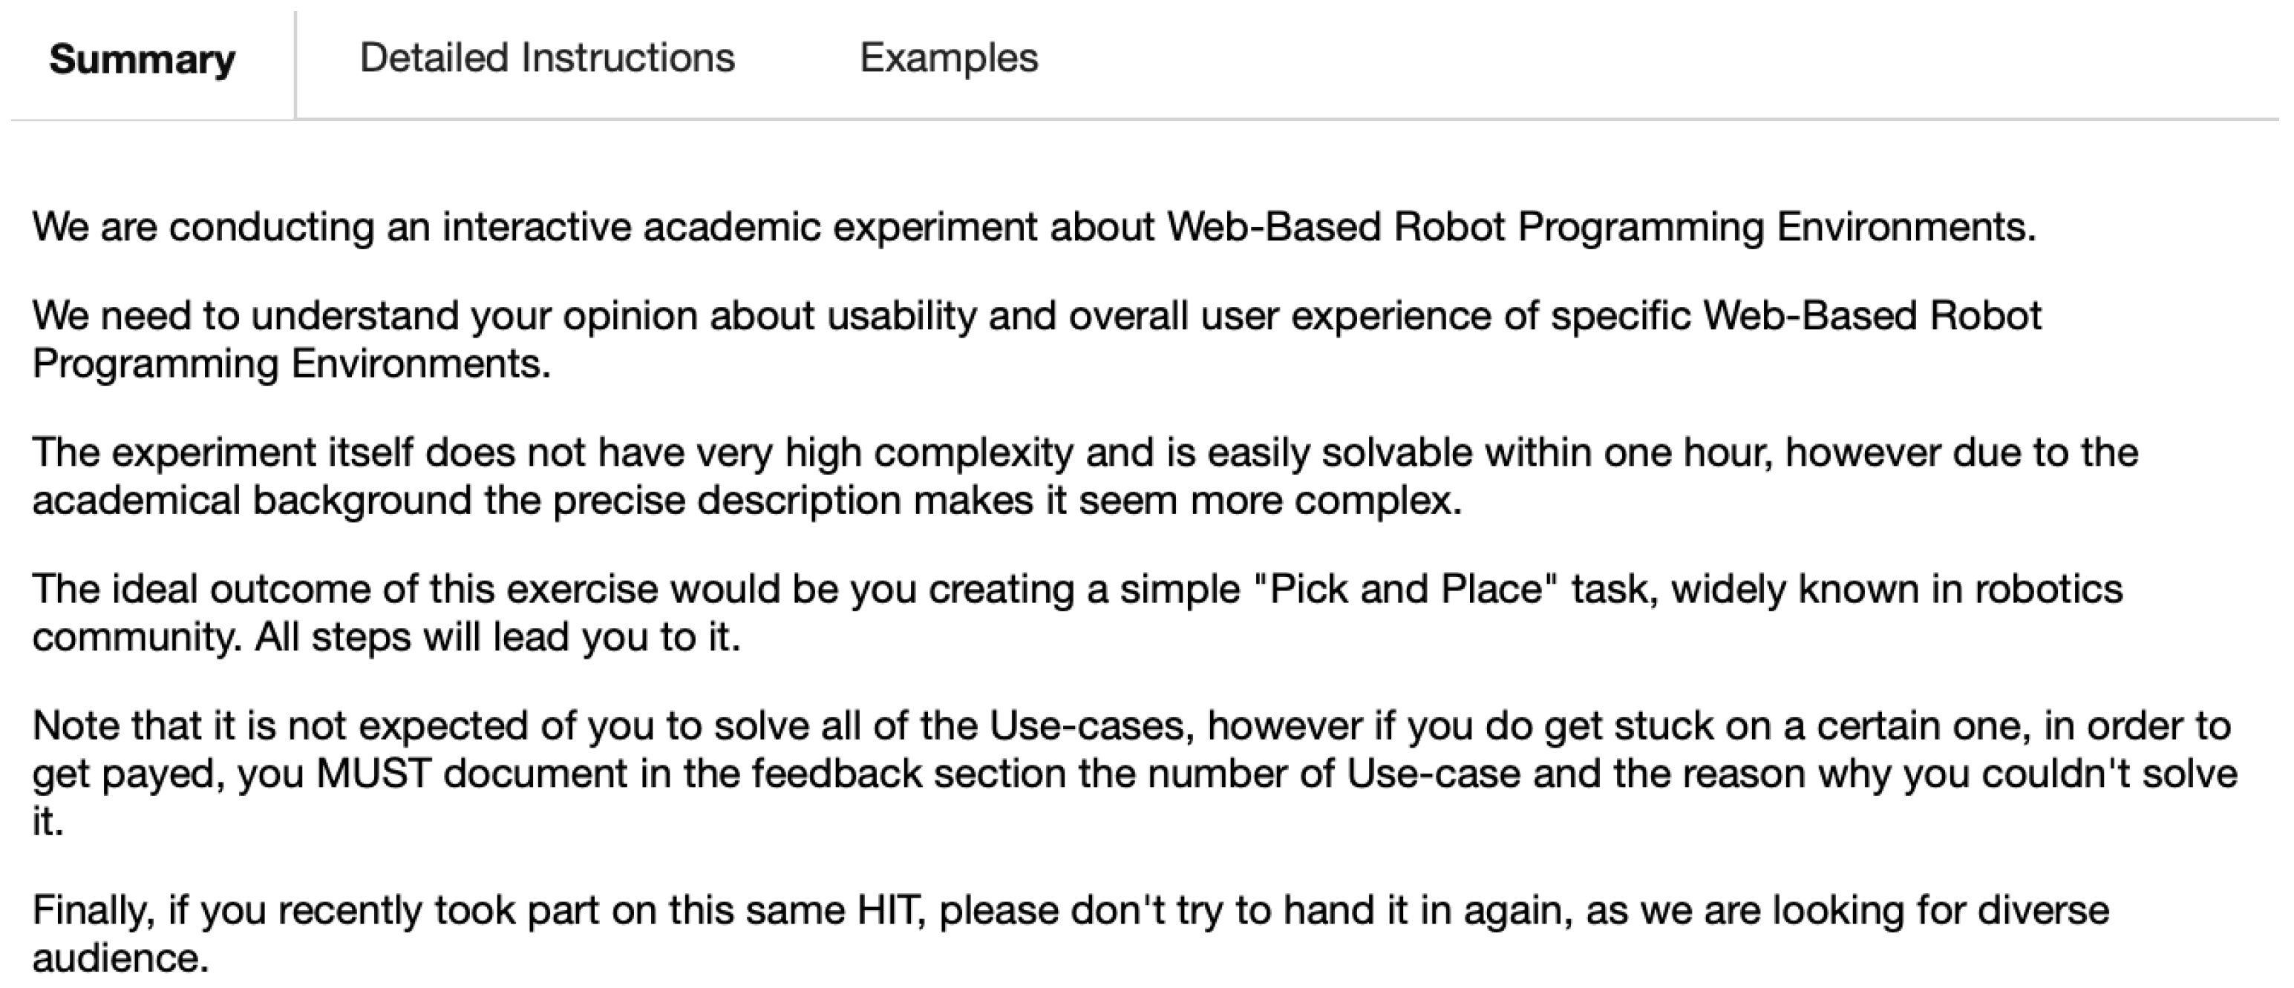Click the phrase "academical background"
The width and height of the screenshot is (2294, 988).
[252, 500]
